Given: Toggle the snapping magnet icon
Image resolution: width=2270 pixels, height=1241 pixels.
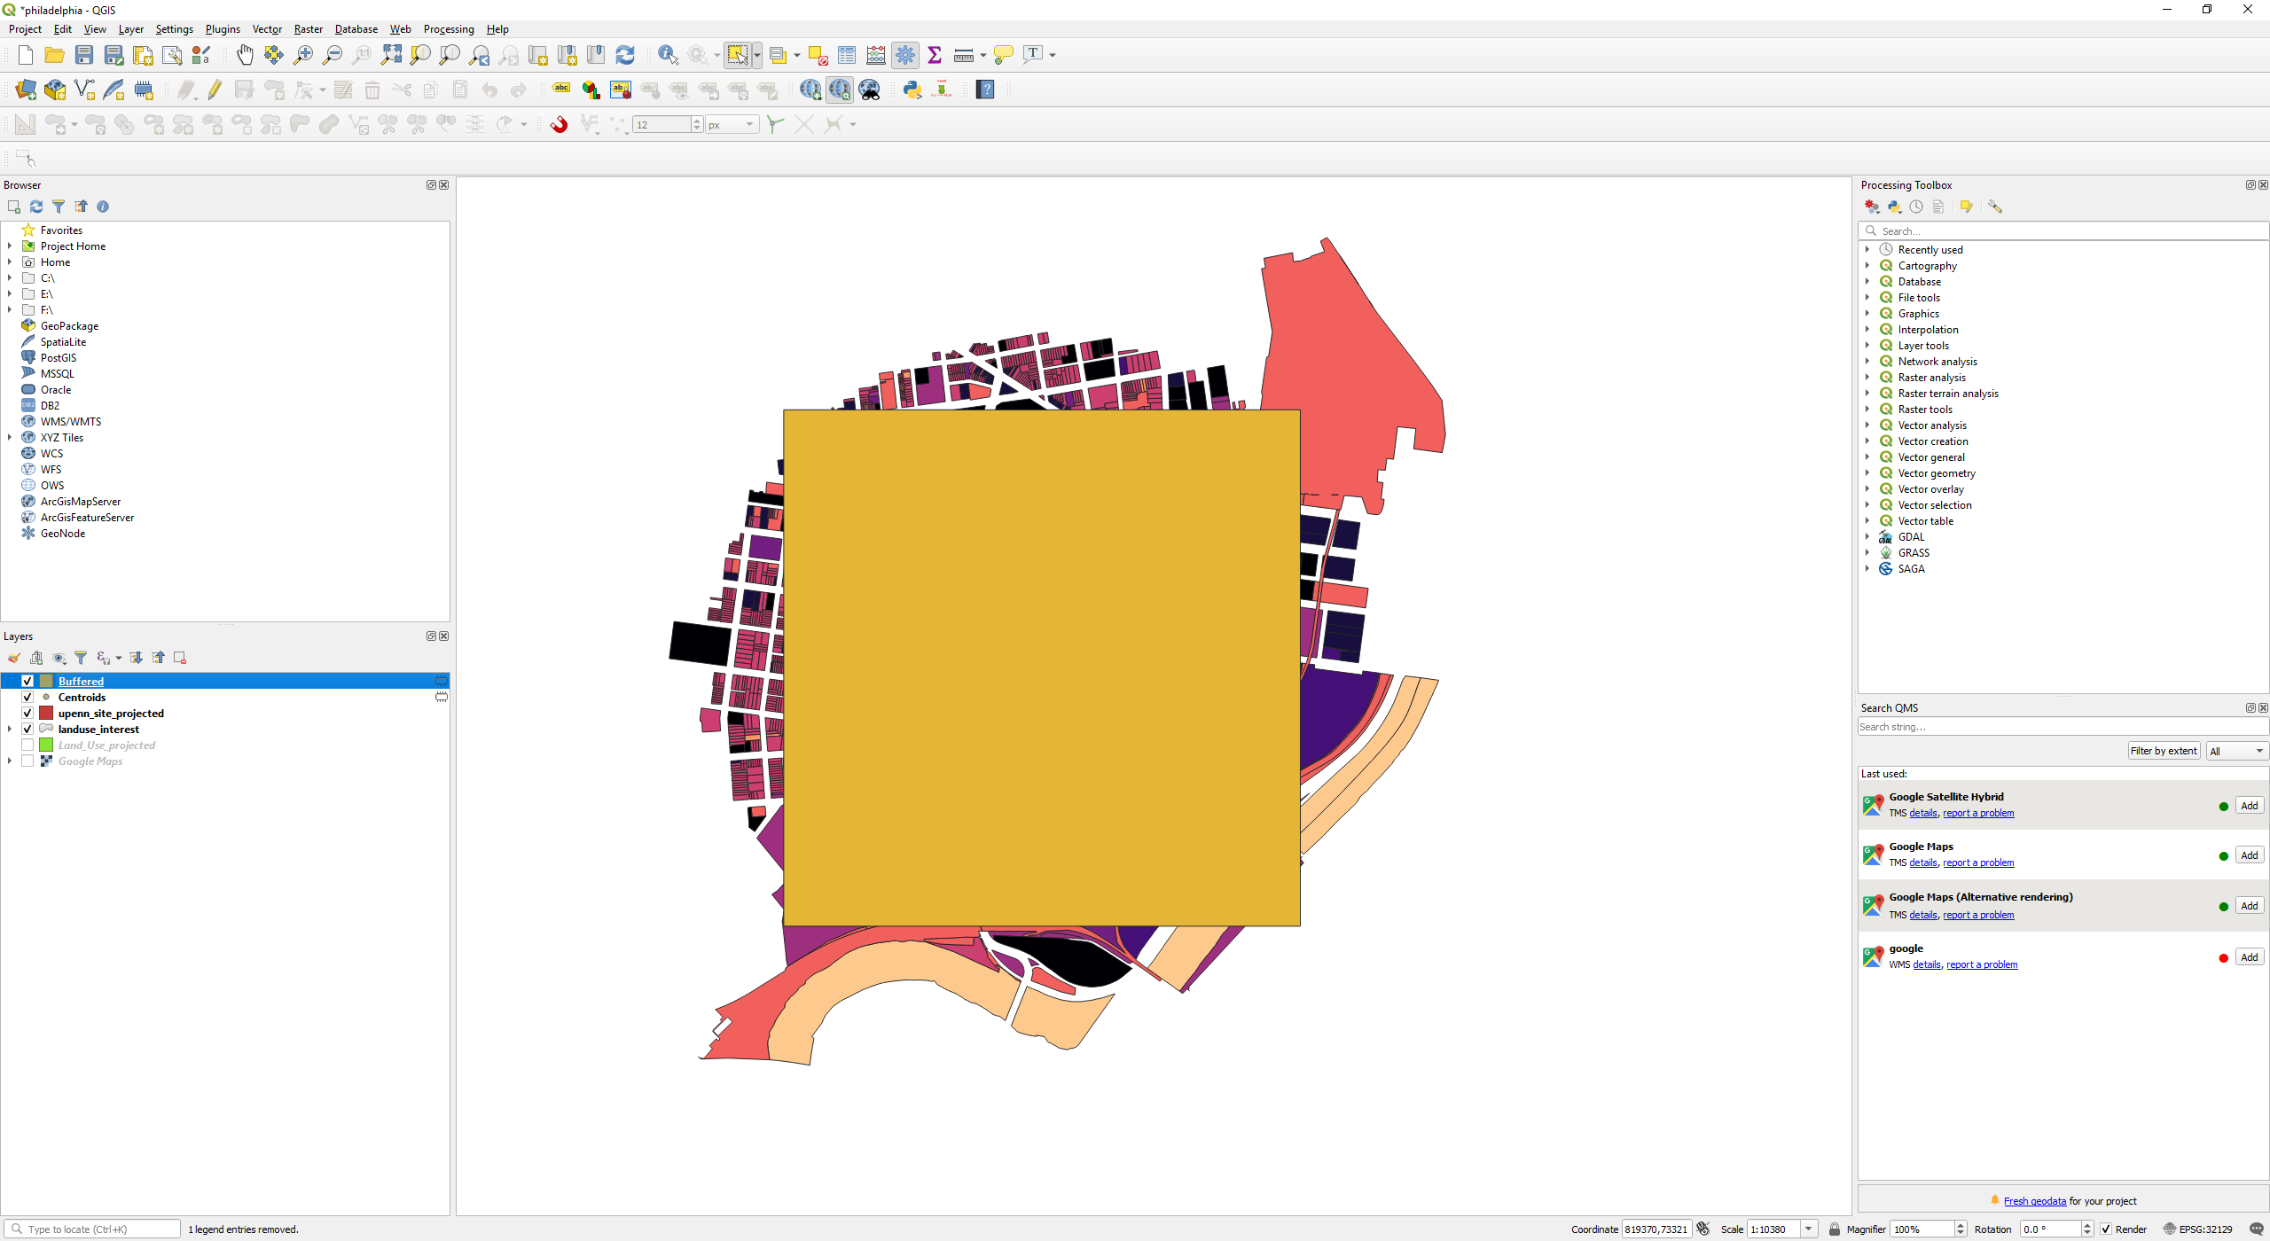Looking at the screenshot, I should pyautogui.click(x=559, y=124).
